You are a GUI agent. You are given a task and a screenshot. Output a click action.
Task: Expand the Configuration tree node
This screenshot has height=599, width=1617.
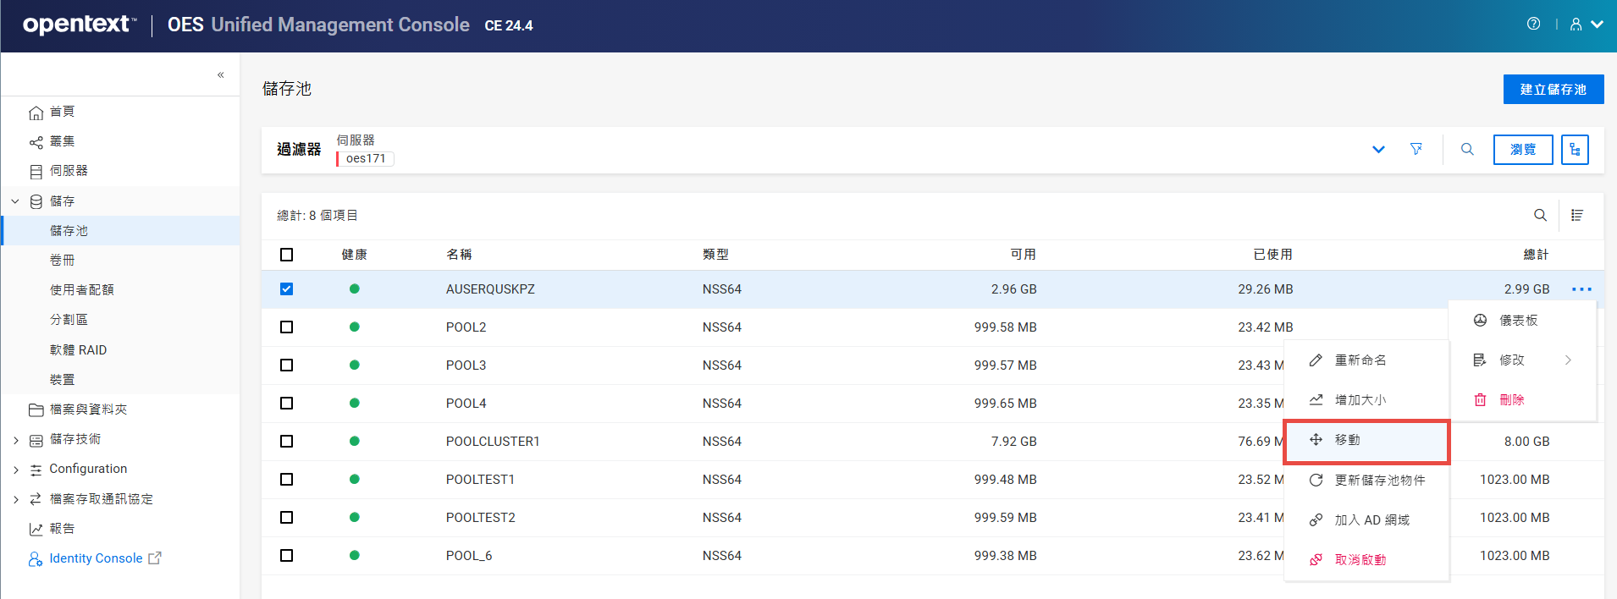[x=15, y=470]
